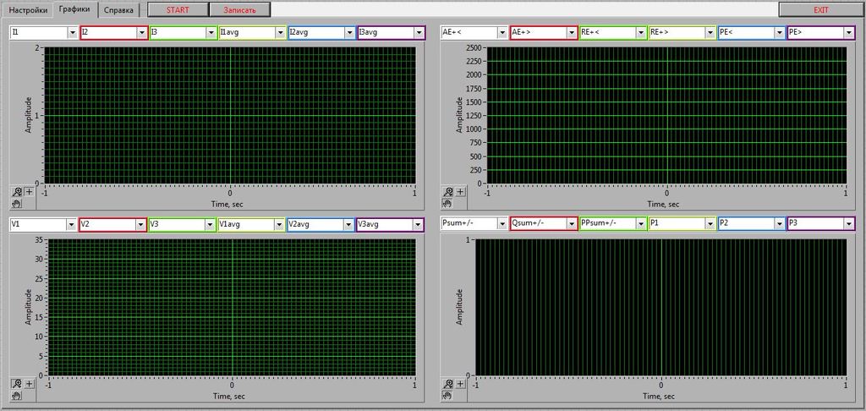Select cursor crosshair tool on current graph
866x411 pixels.
point(29,192)
